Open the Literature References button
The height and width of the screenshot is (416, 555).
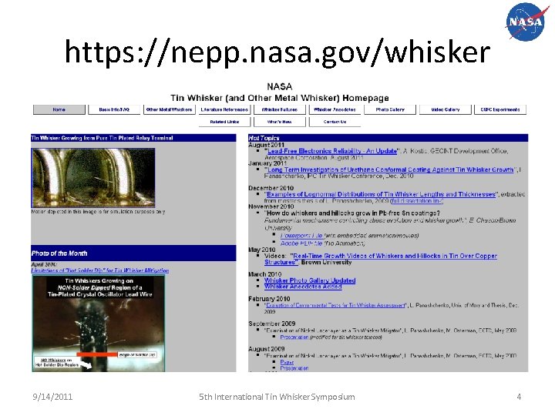point(224,109)
